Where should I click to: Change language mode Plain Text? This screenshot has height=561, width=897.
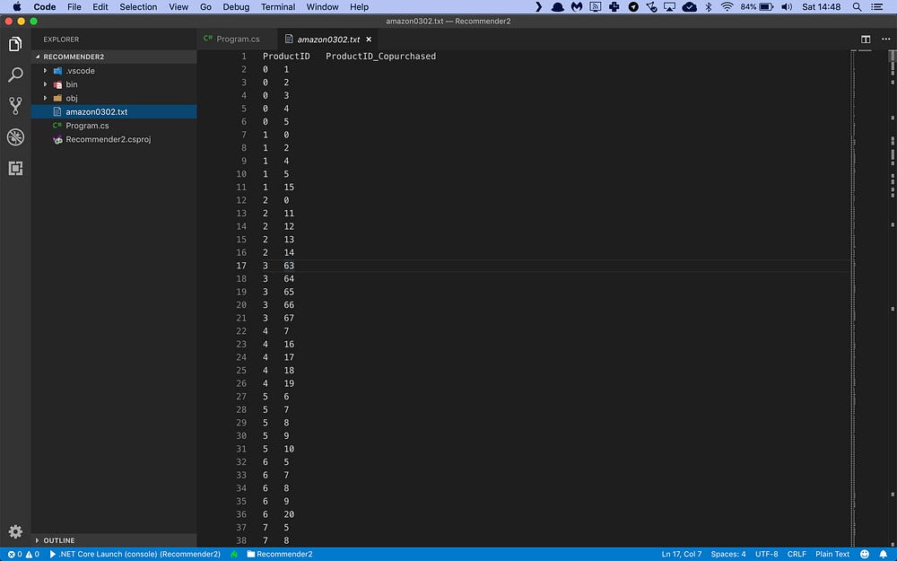[832, 554]
